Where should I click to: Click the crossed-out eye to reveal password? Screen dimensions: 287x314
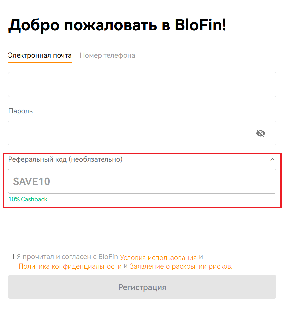tap(260, 133)
